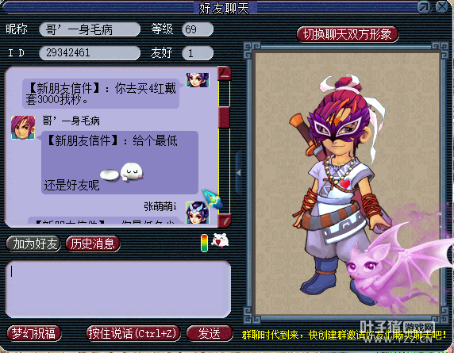Click the chat scrollbar up arrow
Image resolution: width=454 pixels, height=353 pixels.
pyautogui.click(x=225, y=74)
